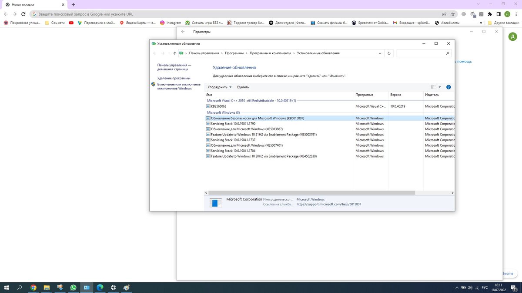Switch language indicator РУС

point(485,287)
